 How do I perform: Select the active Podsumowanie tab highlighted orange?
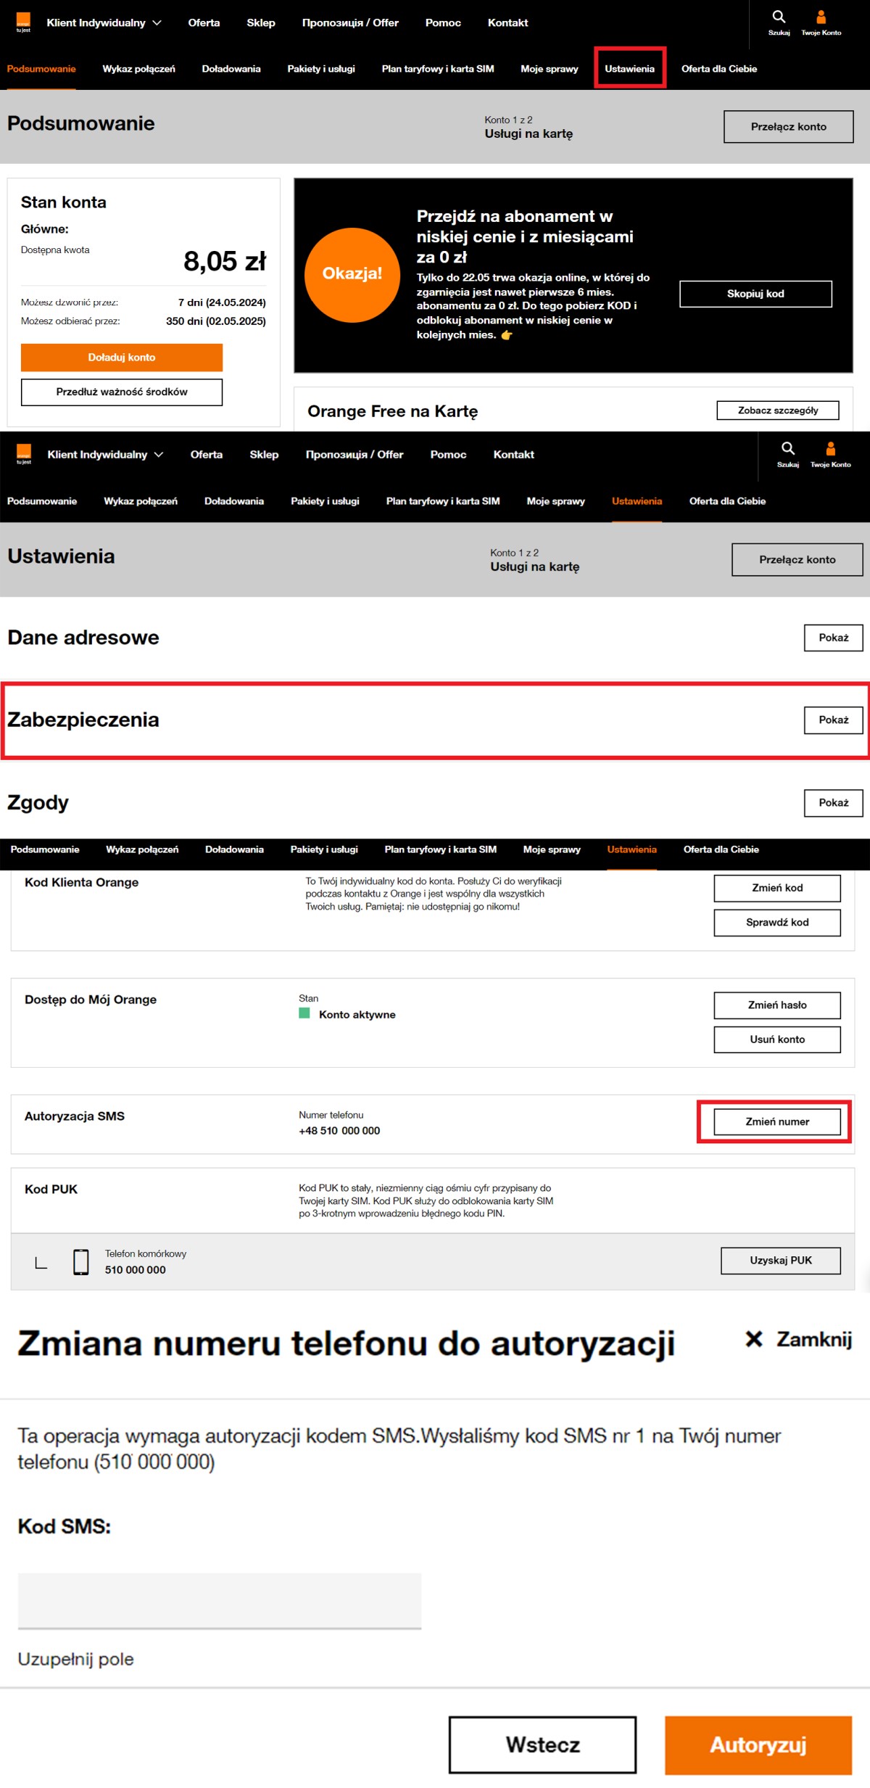click(41, 69)
